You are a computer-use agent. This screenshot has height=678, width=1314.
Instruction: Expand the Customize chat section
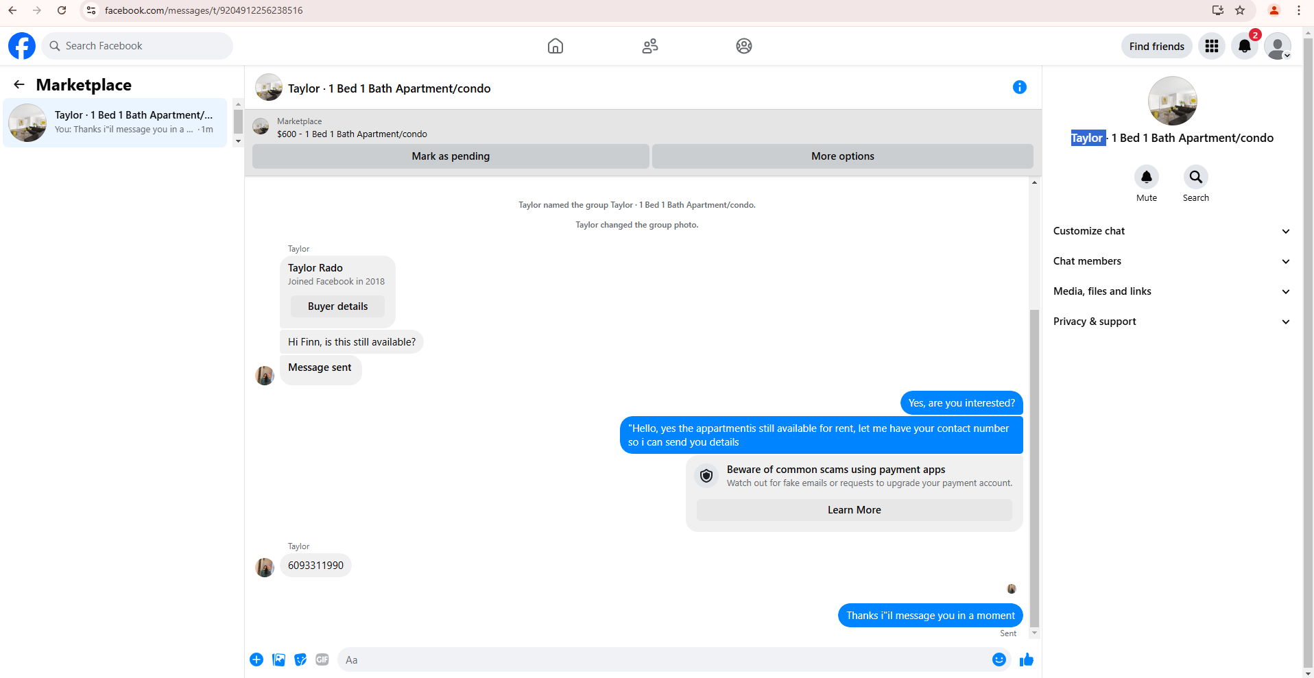(x=1171, y=231)
